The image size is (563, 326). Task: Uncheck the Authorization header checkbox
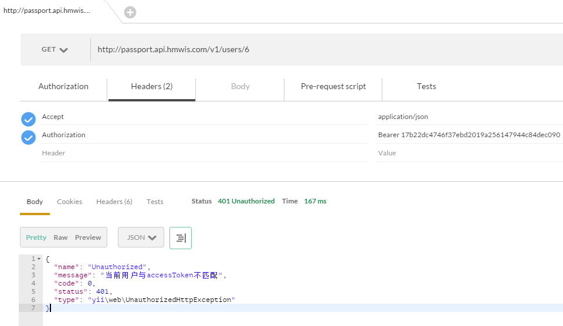[28, 138]
